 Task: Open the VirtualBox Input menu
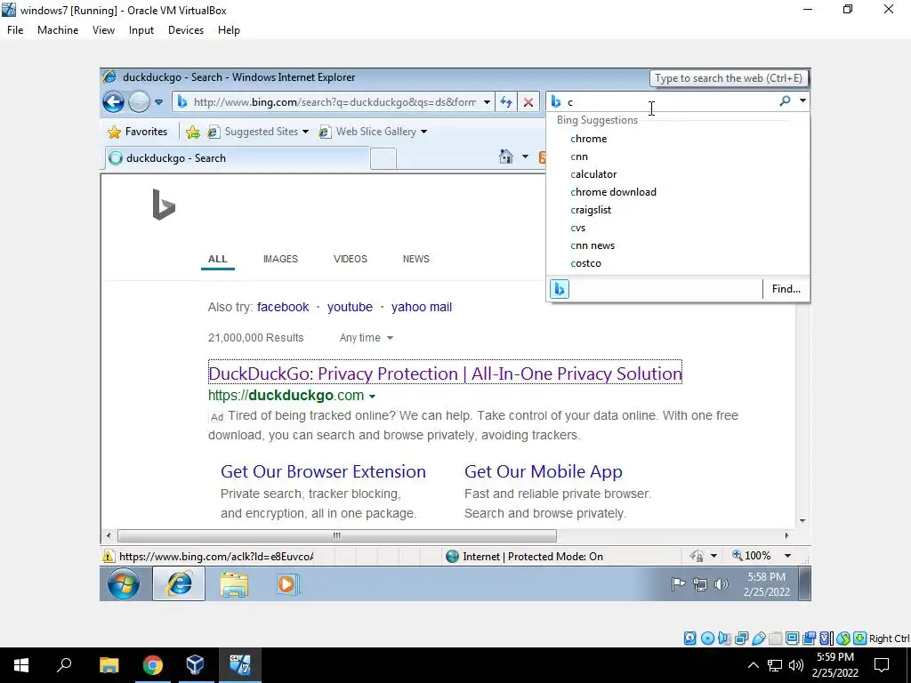pyautogui.click(x=141, y=30)
